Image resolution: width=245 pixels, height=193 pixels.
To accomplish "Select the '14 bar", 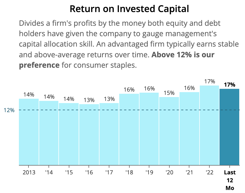I will 49,133.
